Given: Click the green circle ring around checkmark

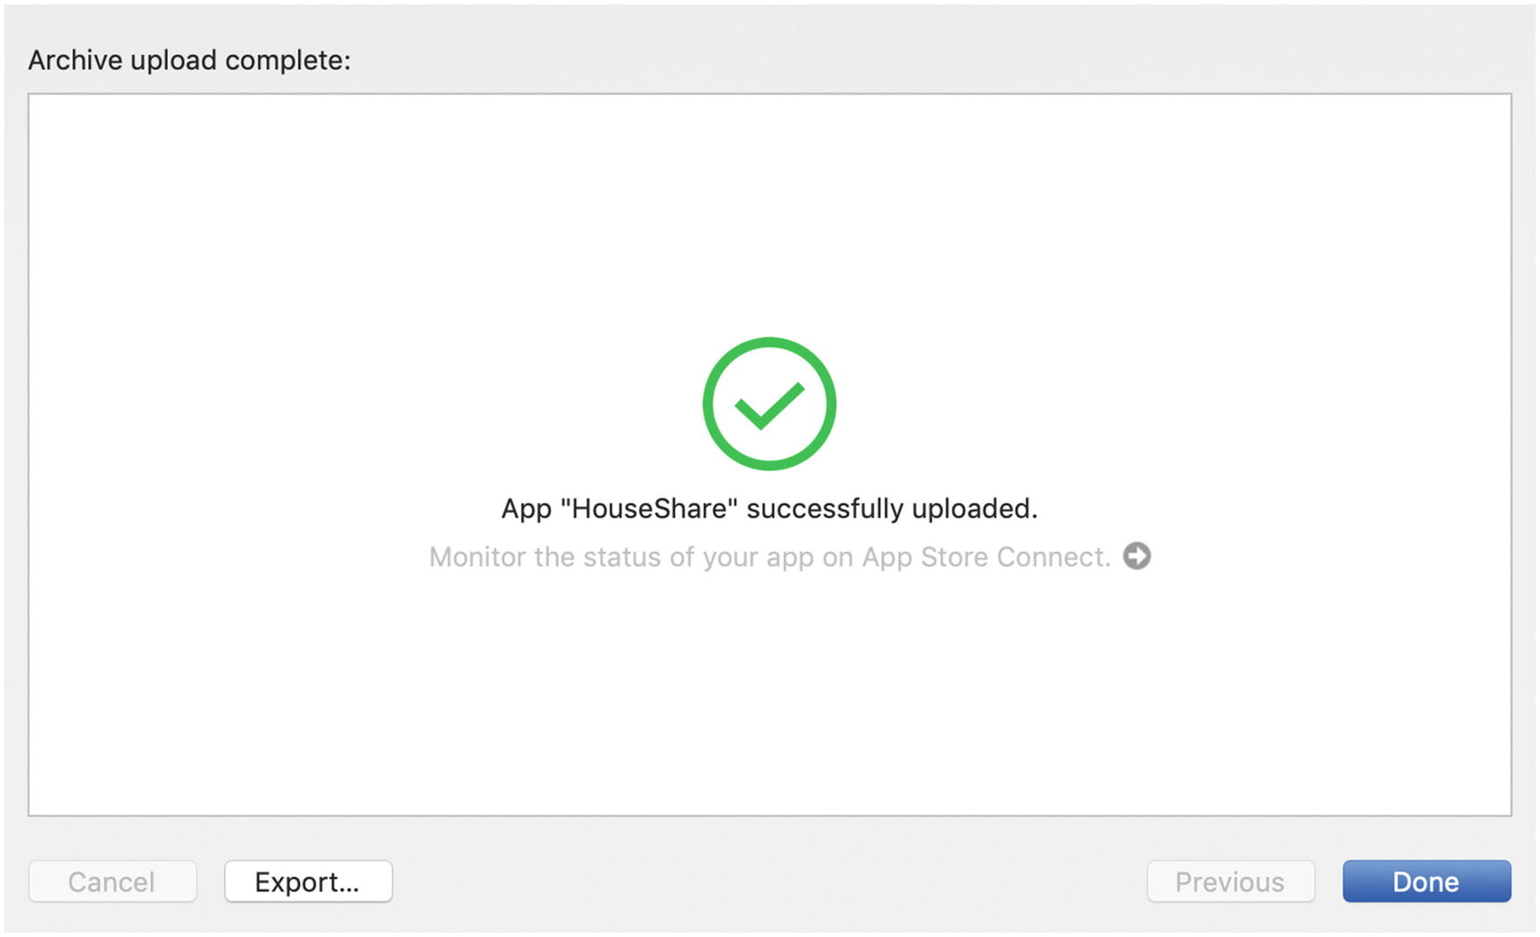Looking at the screenshot, I should click(709, 404).
